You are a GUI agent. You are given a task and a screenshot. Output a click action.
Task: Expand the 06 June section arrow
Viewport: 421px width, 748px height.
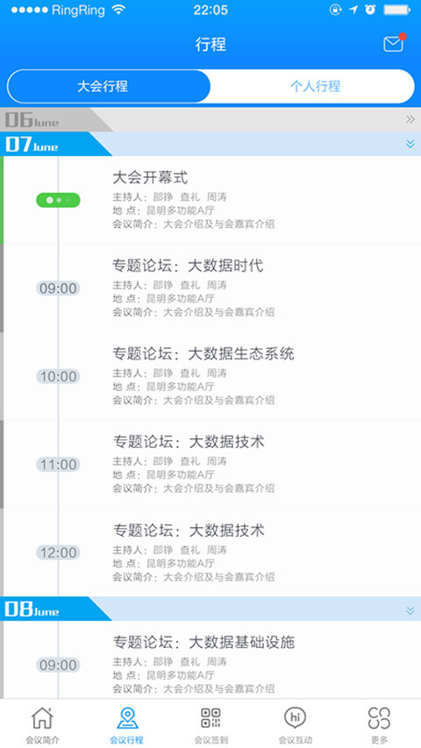[x=410, y=119]
